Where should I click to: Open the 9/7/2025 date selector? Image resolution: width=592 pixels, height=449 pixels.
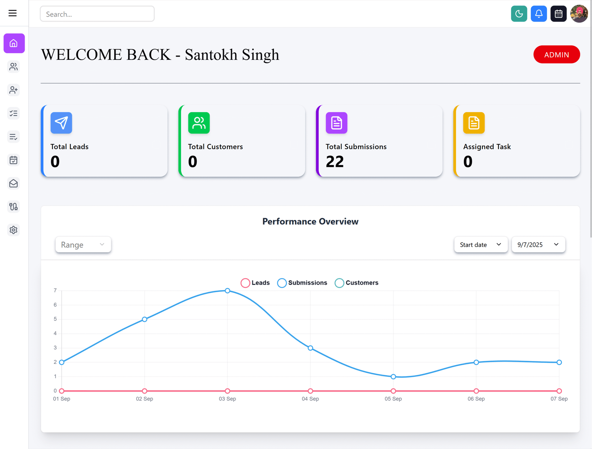(538, 244)
